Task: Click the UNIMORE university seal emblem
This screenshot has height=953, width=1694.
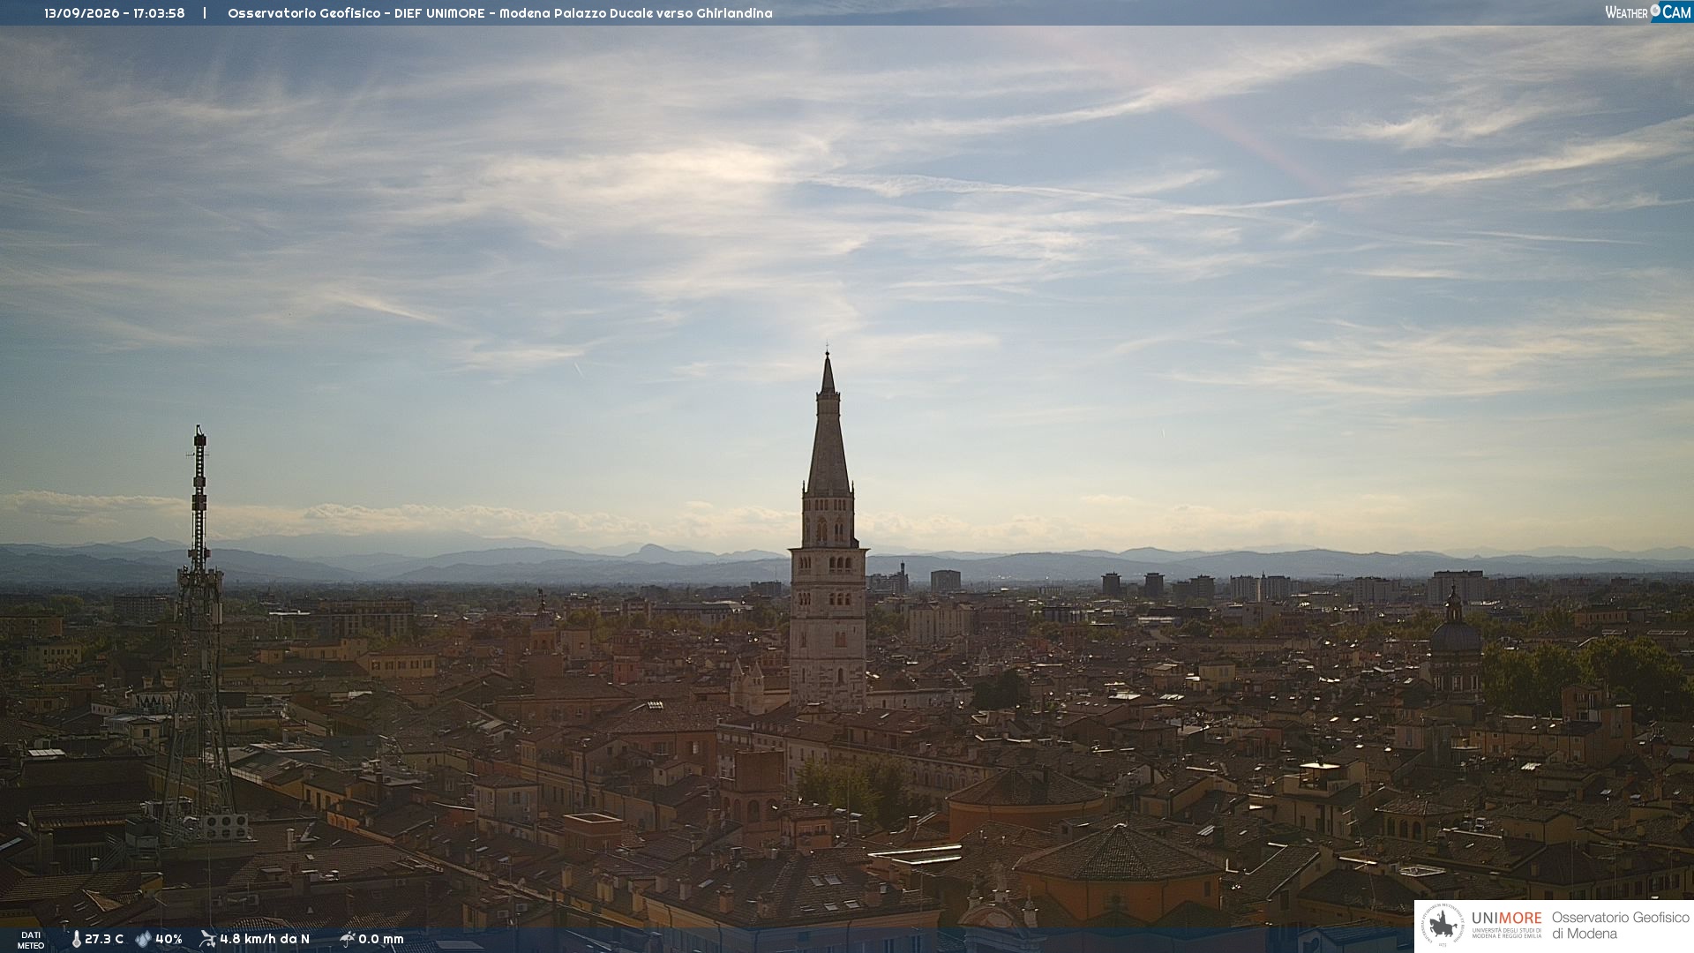Action: tap(1443, 926)
